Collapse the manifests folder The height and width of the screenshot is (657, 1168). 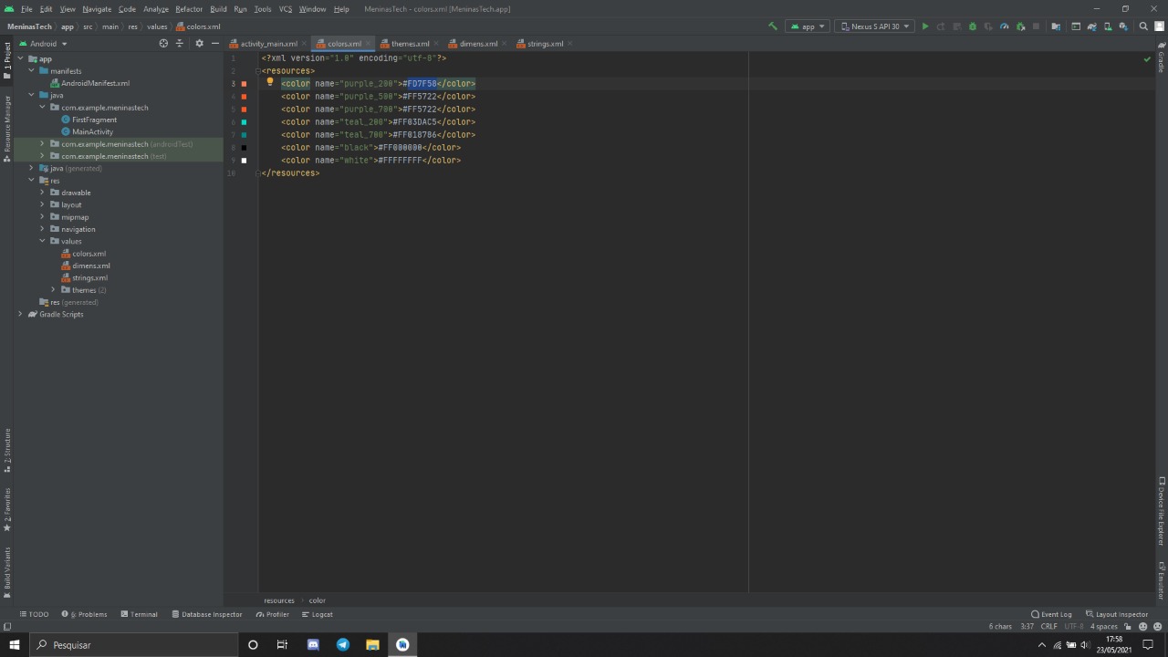31,70
